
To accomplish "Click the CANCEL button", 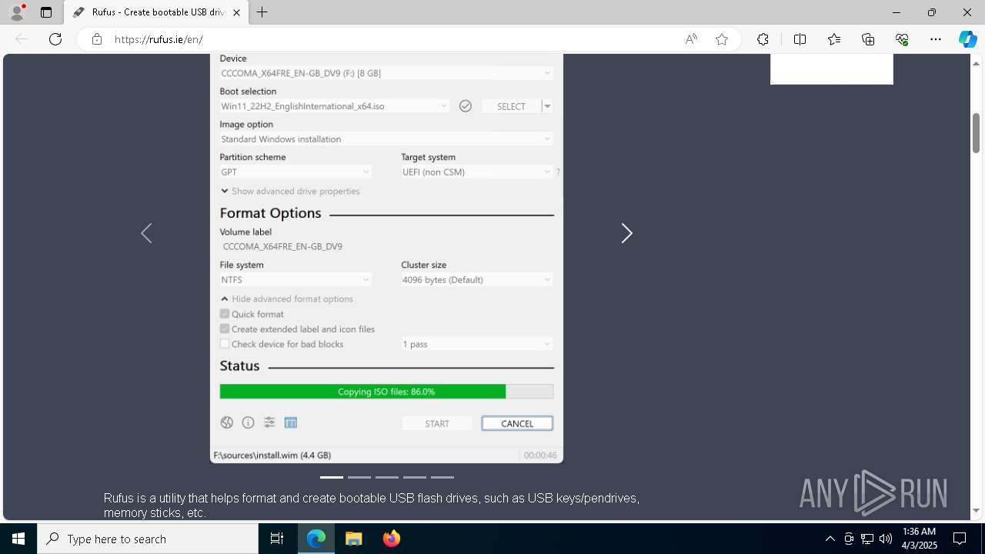I will click(517, 423).
